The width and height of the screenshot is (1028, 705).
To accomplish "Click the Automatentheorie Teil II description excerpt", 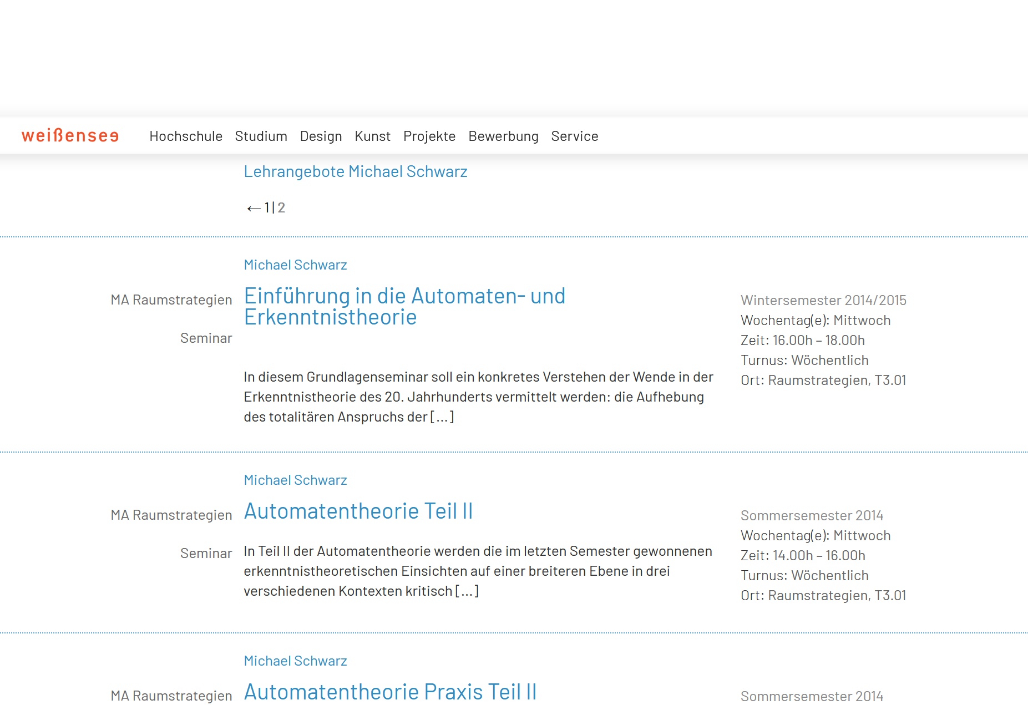I will (x=478, y=571).
